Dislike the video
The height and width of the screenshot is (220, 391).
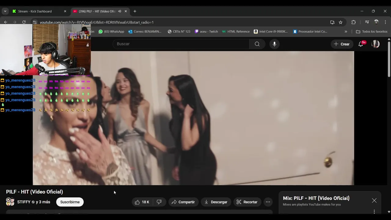pos(159,202)
